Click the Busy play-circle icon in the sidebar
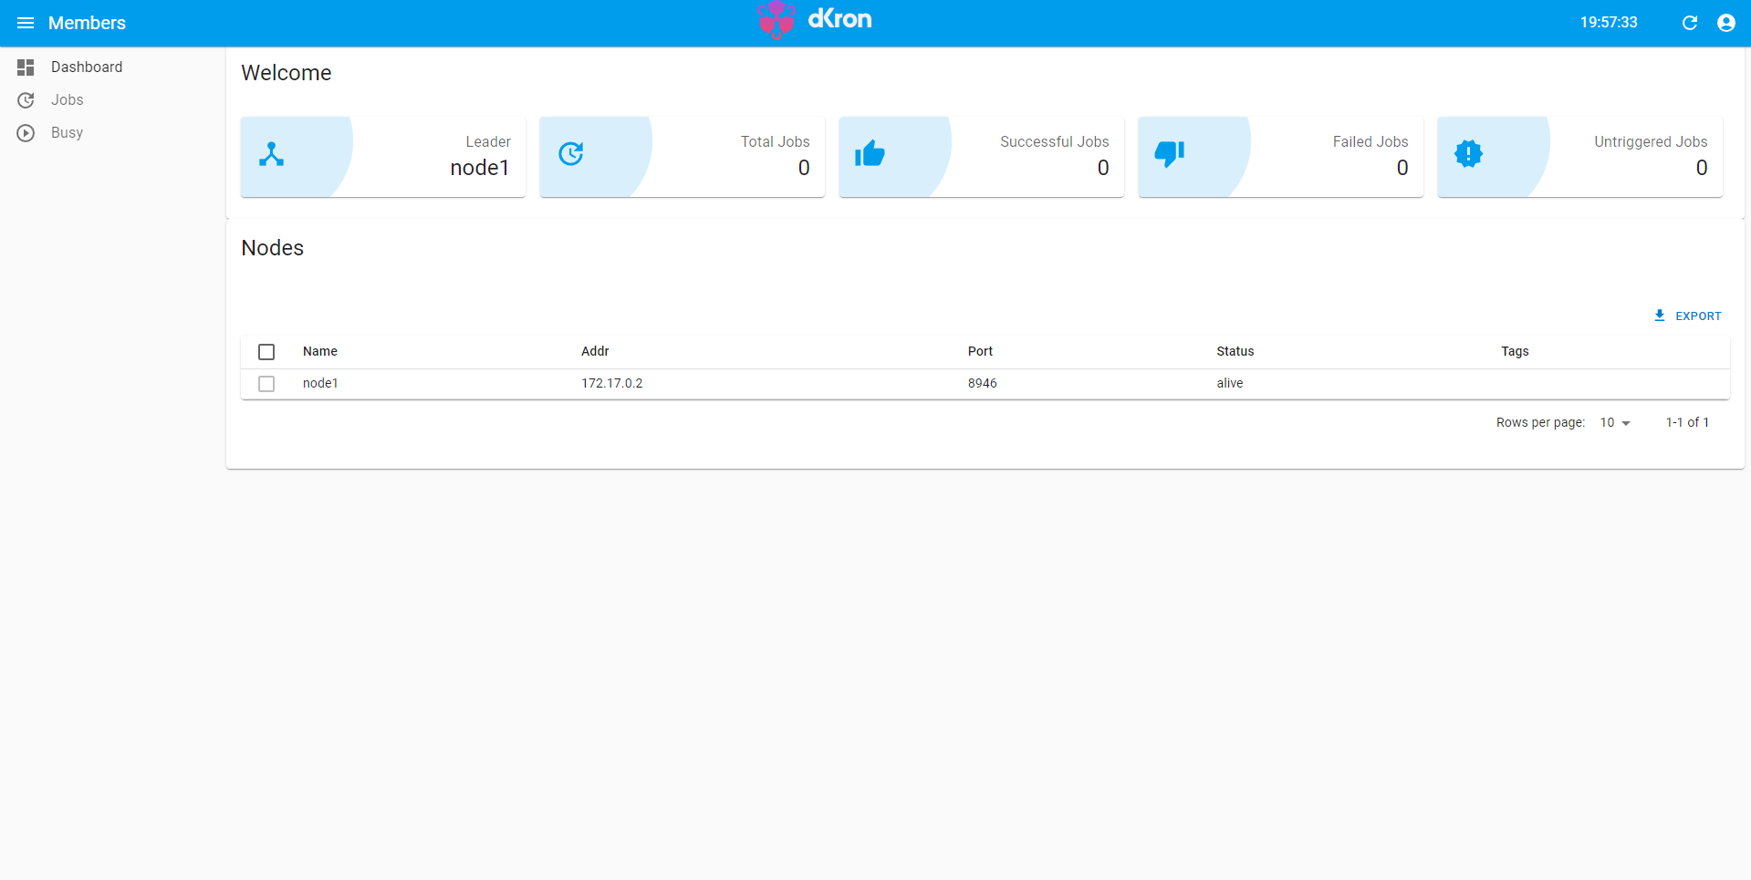The height and width of the screenshot is (880, 1751). [26, 133]
